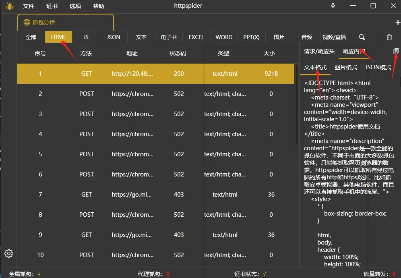Viewport: 401px width, 278px height.
Task: Open the 证书 menu
Action: pyautogui.click(x=52, y=6)
